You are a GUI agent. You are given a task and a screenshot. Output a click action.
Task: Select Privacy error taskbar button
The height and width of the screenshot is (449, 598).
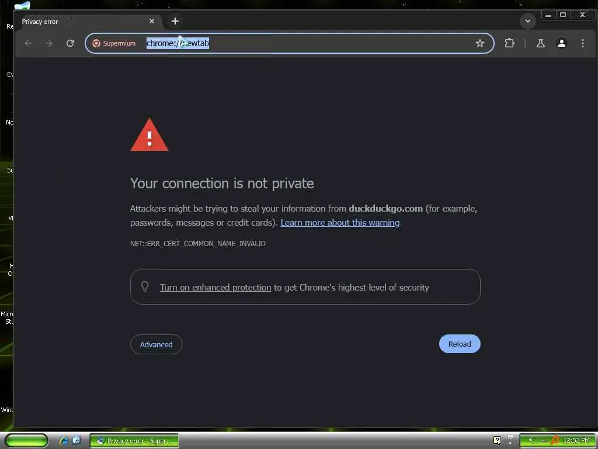[x=134, y=441]
